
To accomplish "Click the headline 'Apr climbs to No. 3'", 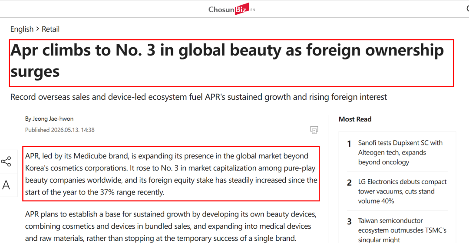I will pos(227,61).
